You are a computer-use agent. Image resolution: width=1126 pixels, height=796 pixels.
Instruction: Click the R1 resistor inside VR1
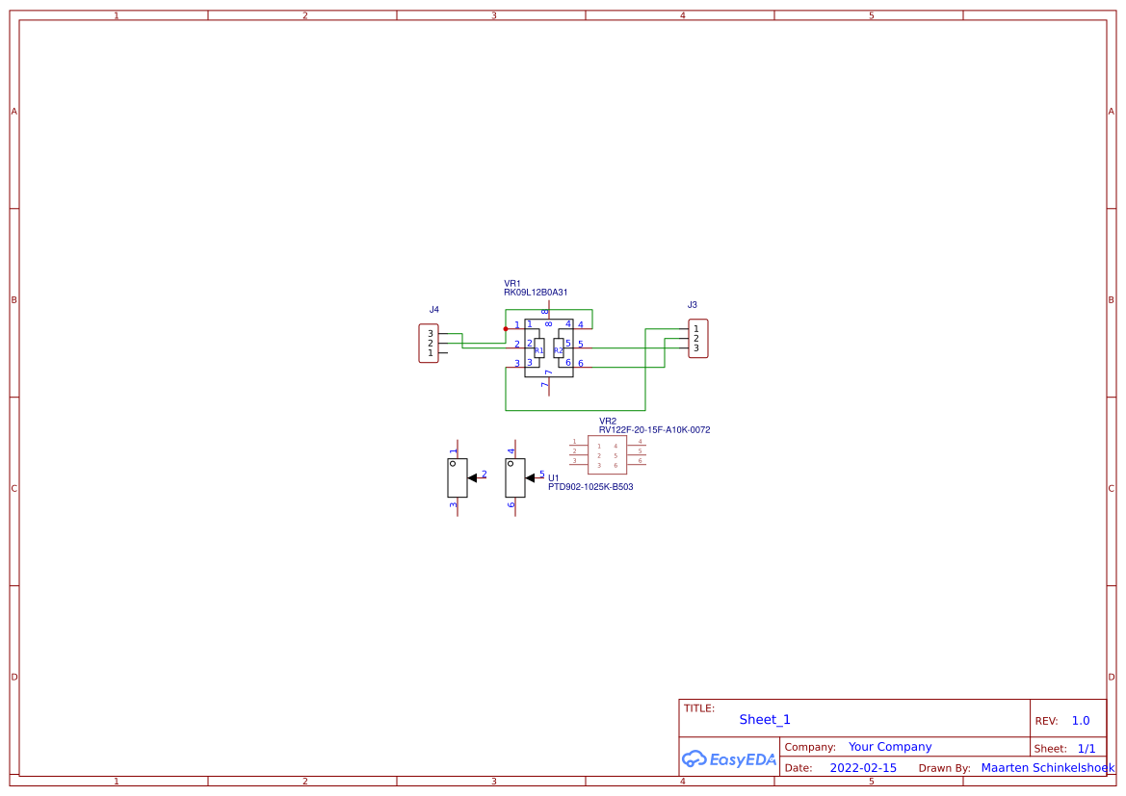pyautogui.click(x=539, y=349)
